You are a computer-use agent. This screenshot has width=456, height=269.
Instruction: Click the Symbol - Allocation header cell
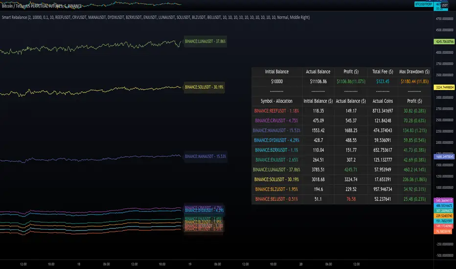277,101
